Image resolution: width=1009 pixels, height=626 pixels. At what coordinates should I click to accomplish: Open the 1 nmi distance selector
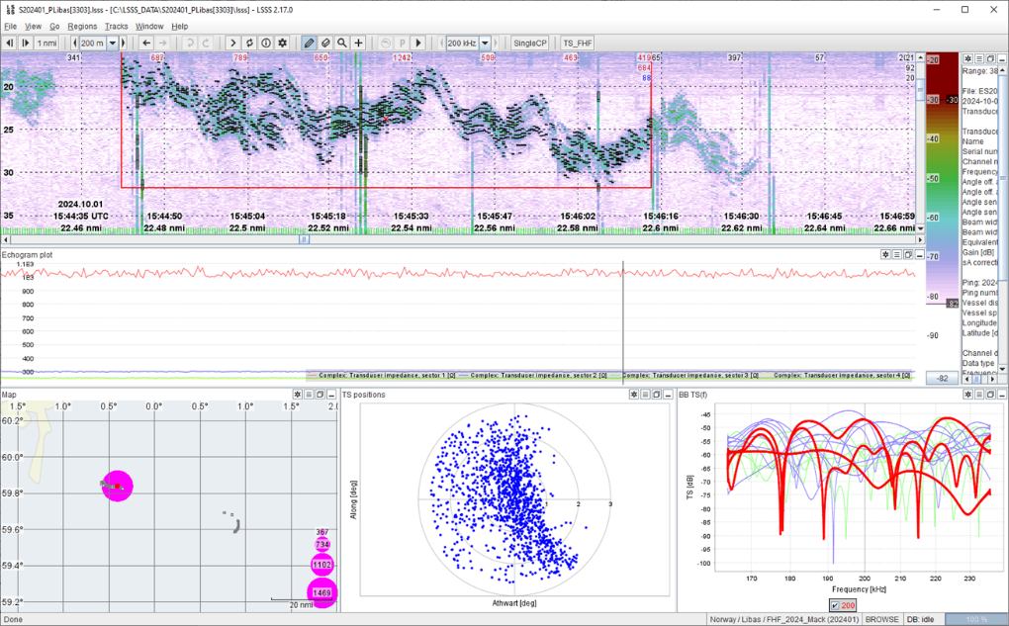[x=46, y=43]
